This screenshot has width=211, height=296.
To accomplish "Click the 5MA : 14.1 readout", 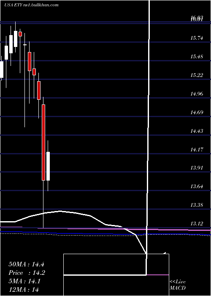I will click(x=24, y=281).
